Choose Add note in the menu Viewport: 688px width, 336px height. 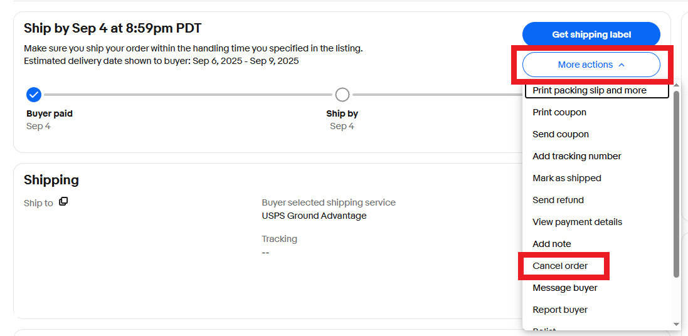tap(552, 244)
